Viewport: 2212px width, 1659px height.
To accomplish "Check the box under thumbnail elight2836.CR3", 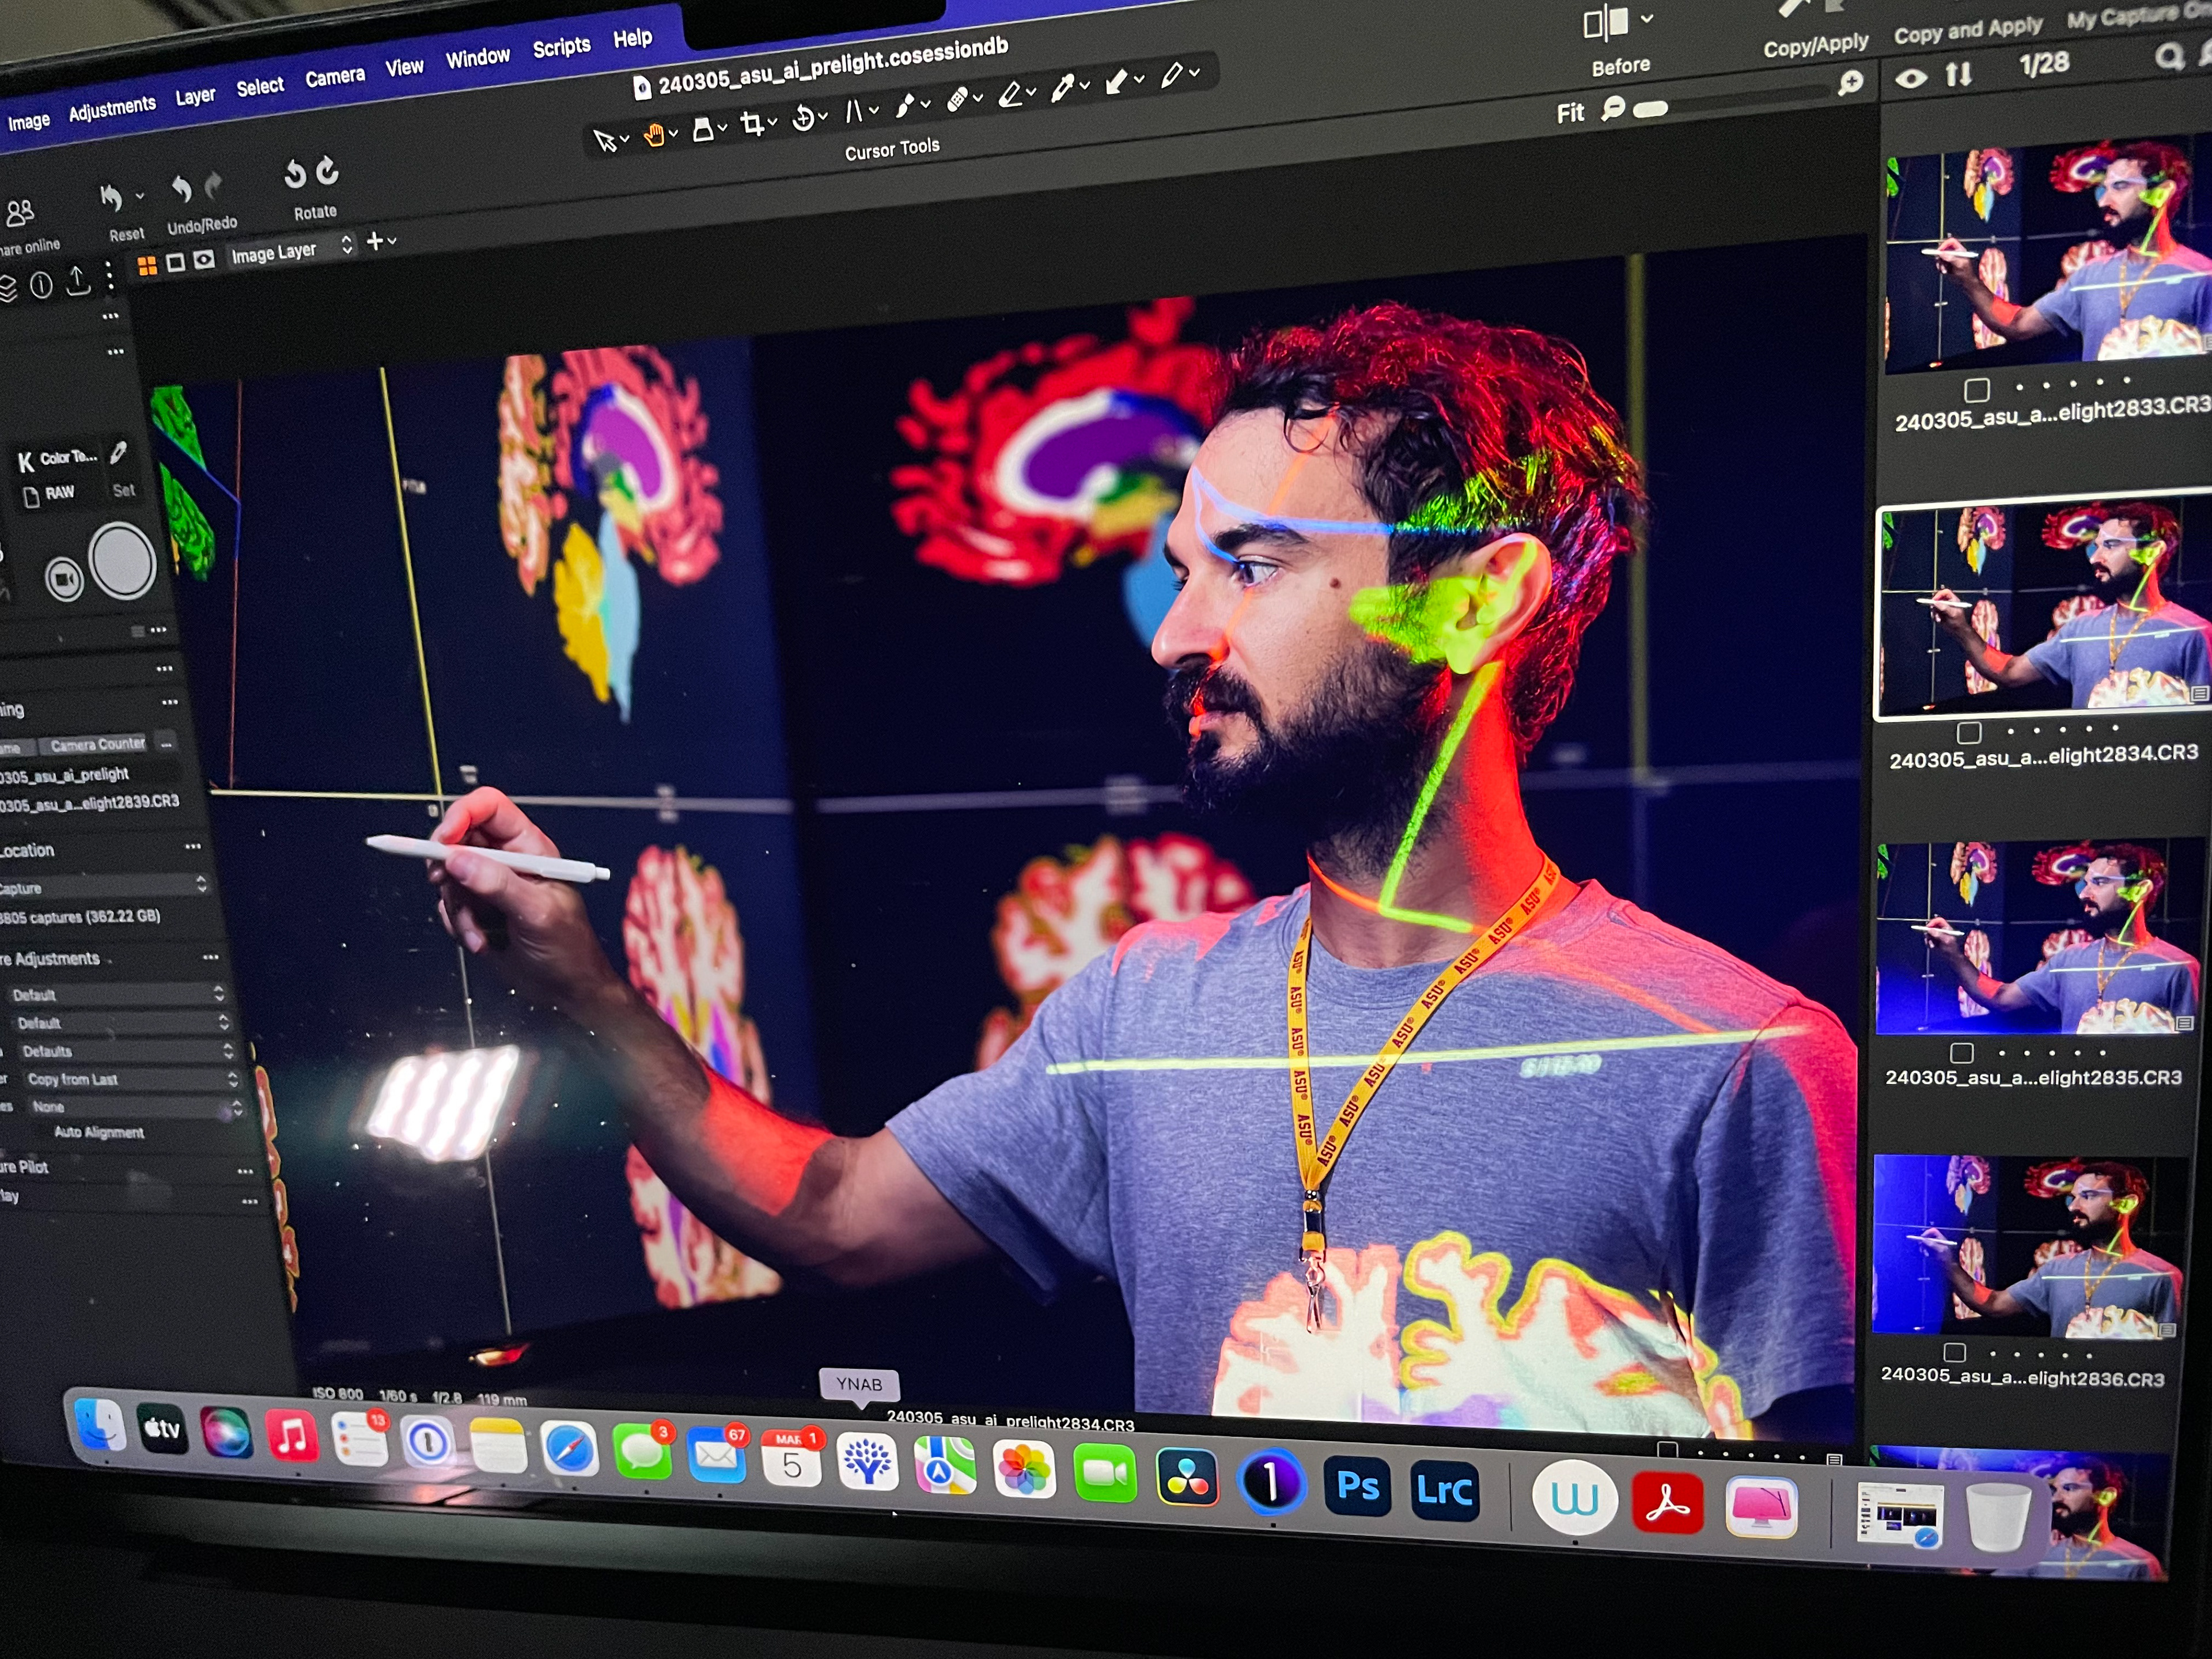I will pos(1954,1352).
